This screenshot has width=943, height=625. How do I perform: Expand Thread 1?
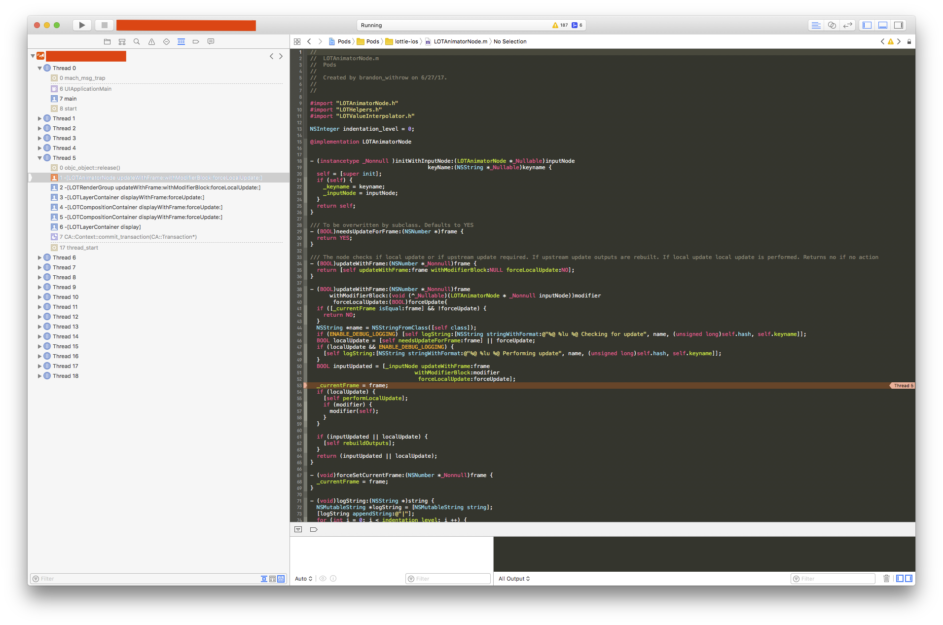coord(39,118)
